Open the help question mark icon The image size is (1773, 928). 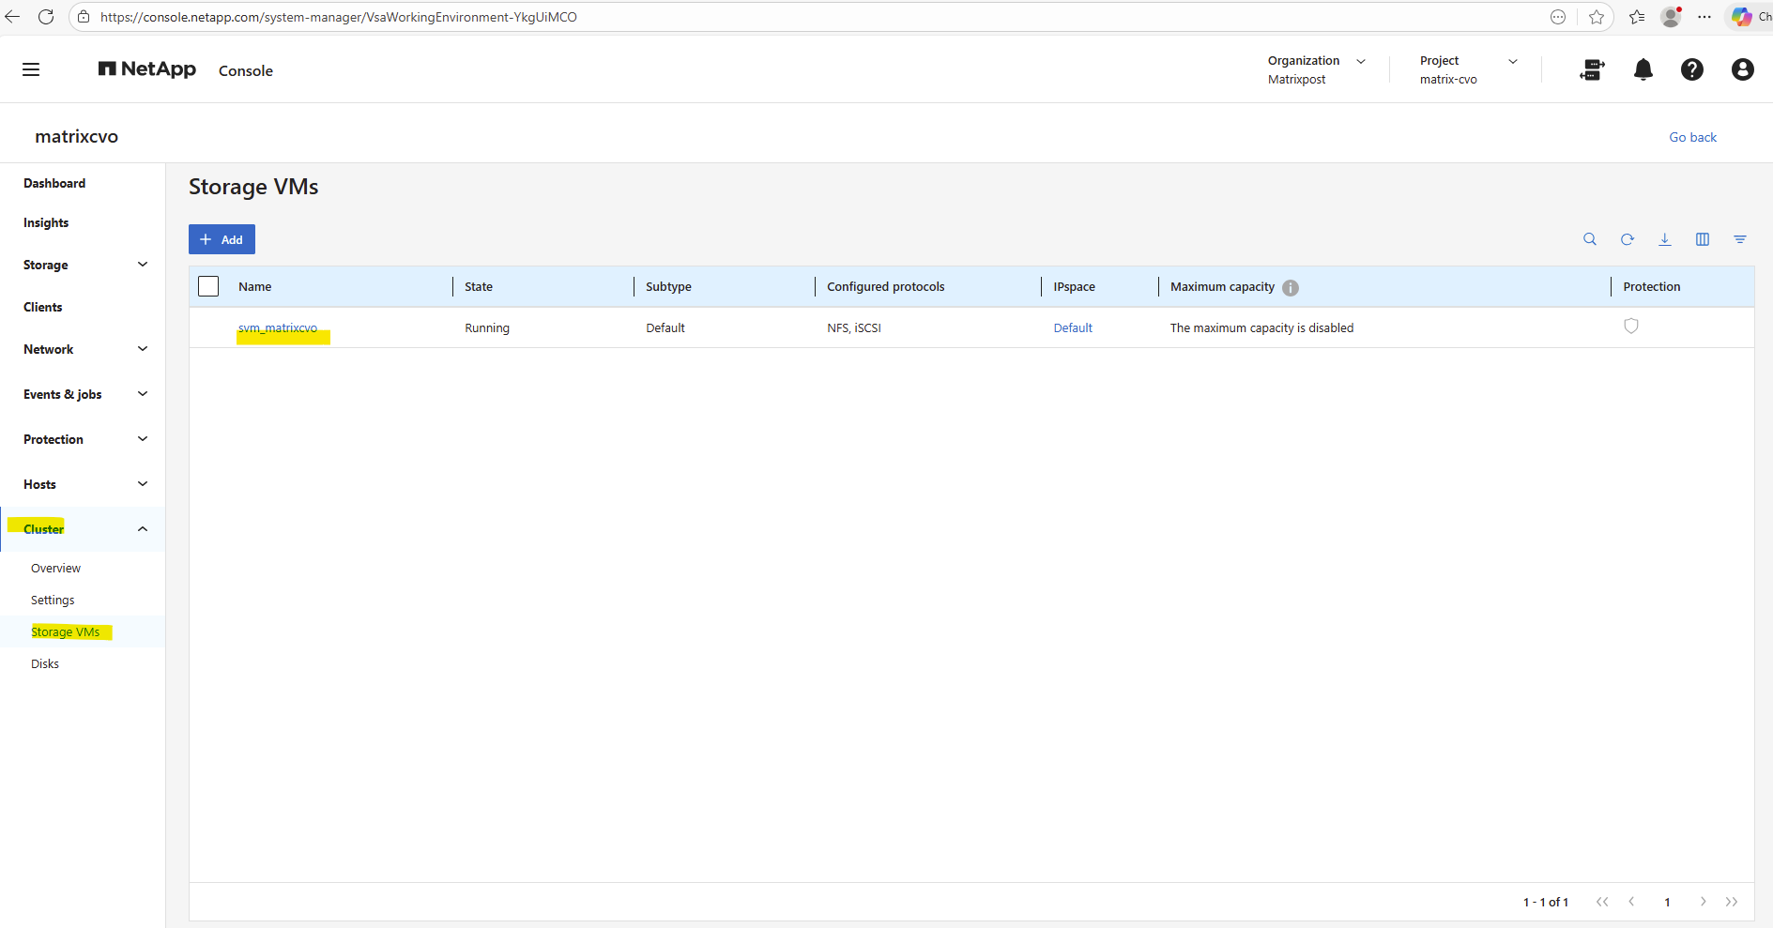(1692, 69)
